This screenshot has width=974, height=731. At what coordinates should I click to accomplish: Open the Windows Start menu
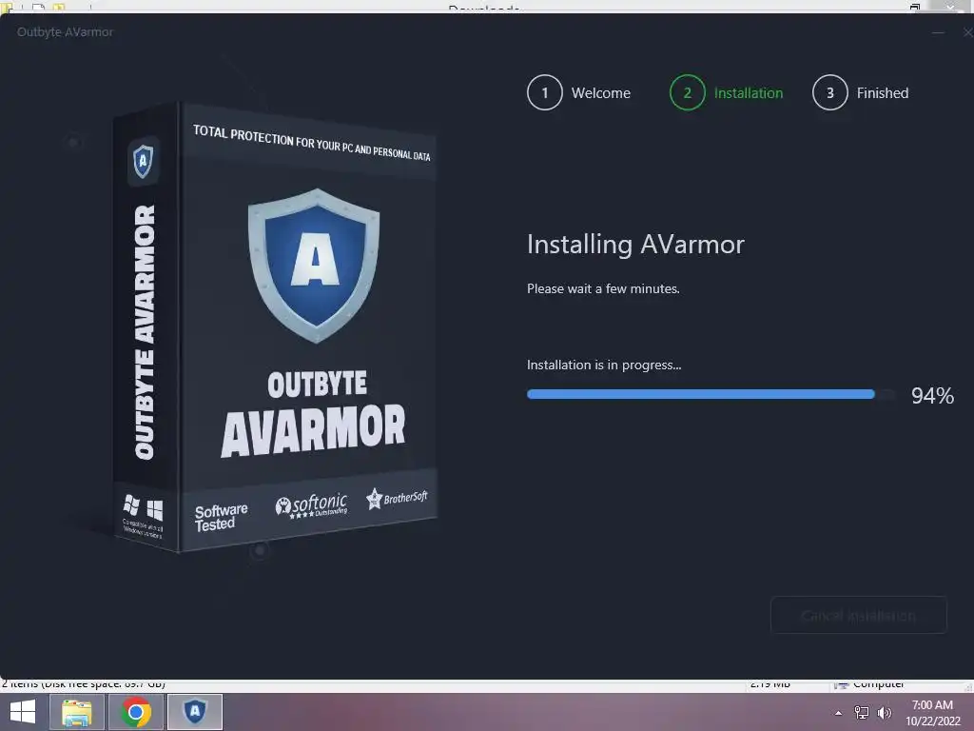[x=23, y=712]
